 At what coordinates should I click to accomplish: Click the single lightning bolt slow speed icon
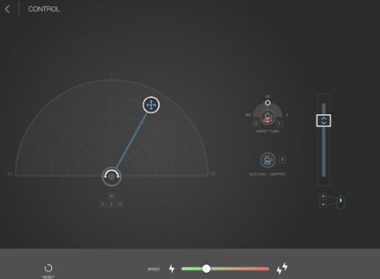pyautogui.click(x=171, y=269)
